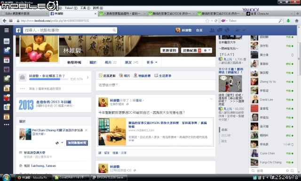Viewport: 301px width, 181px height.
Task: Select the 相片 22 profile tab
Action: (111, 62)
